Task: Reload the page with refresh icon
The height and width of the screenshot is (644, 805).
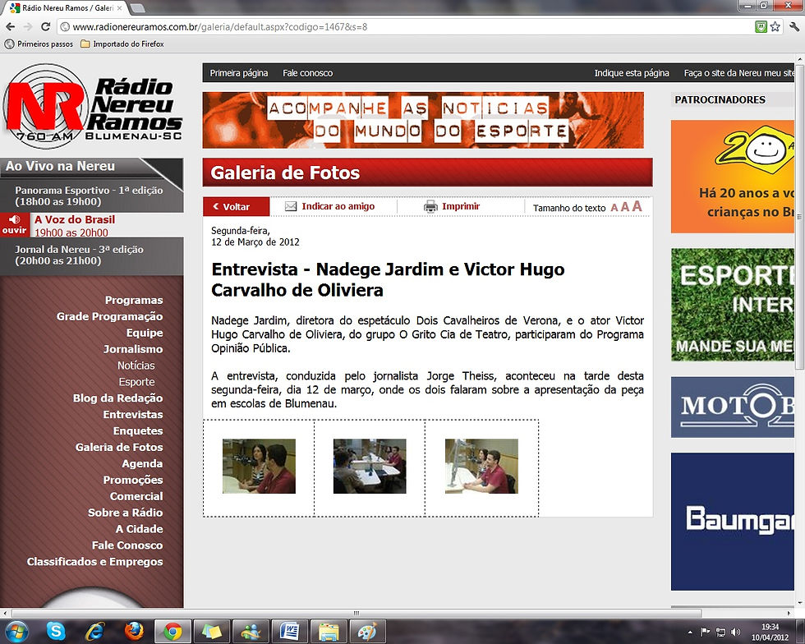Action: point(46,27)
